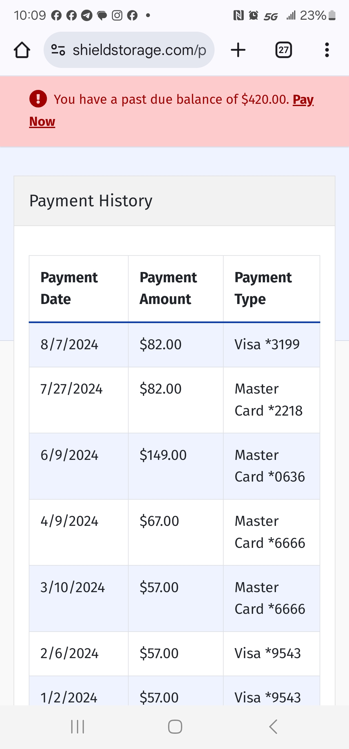349x749 pixels.
Task: Tap the shieldstorage.com address bar
Action: tap(139, 50)
